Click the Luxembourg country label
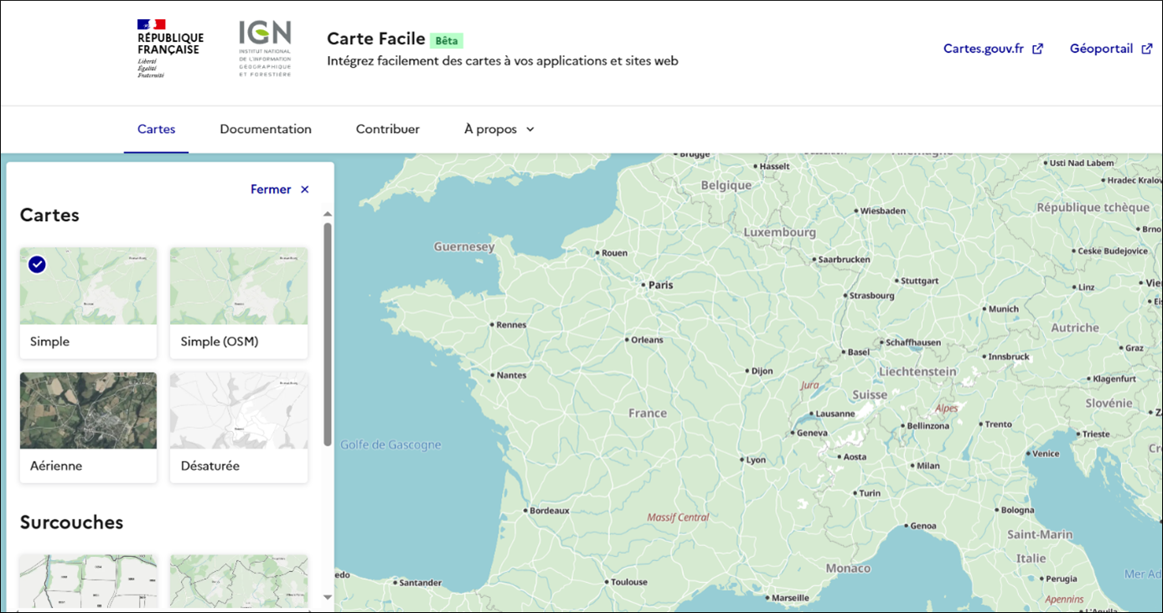Image resolution: width=1163 pixels, height=613 pixels. pos(779,232)
